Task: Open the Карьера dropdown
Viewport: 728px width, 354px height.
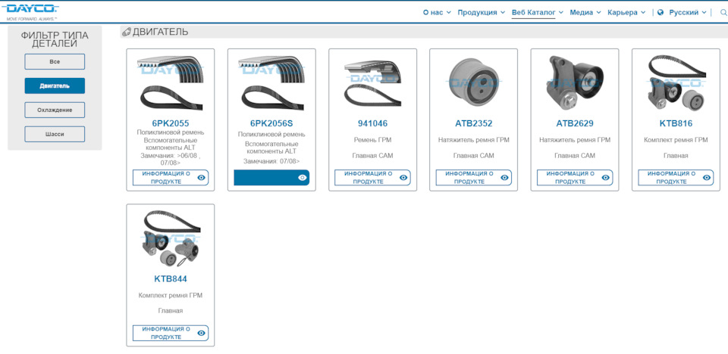Action: click(x=626, y=13)
